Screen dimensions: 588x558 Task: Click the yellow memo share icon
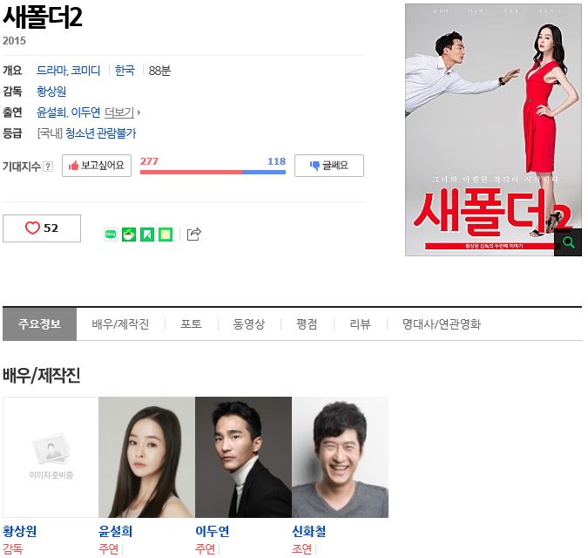[166, 235]
